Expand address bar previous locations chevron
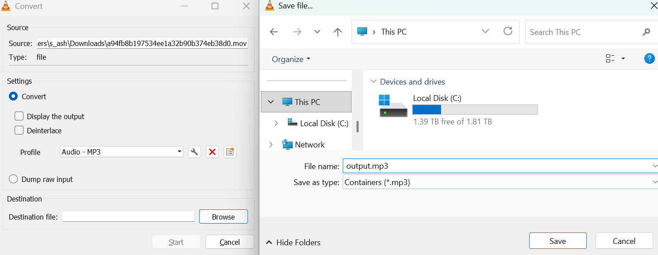Image resolution: width=658 pixels, height=255 pixels. click(485, 31)
